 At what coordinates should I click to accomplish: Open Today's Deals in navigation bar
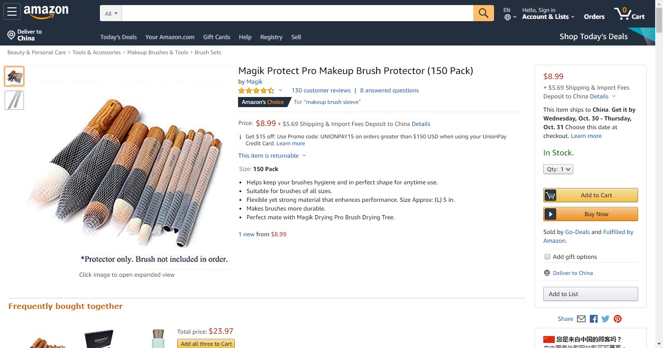118,37
